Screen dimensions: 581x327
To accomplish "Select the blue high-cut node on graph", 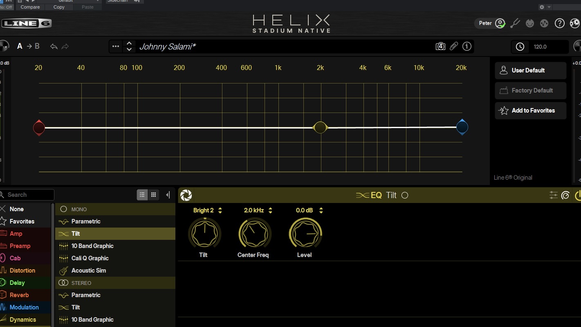I will point(462,127).
